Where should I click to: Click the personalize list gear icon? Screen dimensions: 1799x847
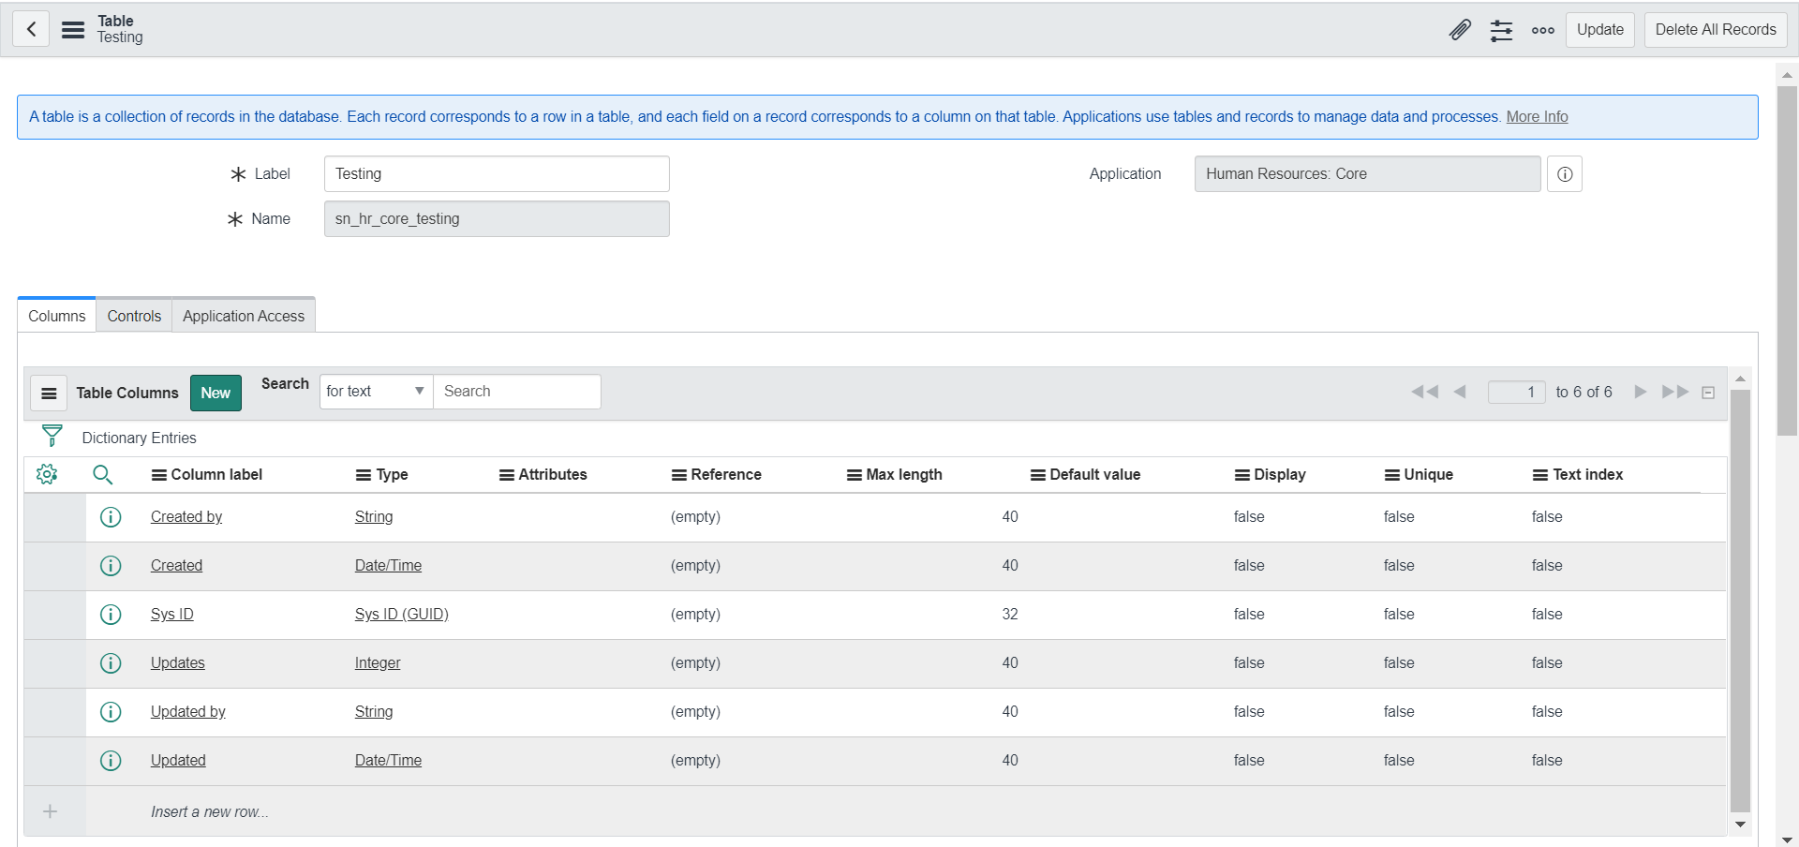tap(47, 474)
